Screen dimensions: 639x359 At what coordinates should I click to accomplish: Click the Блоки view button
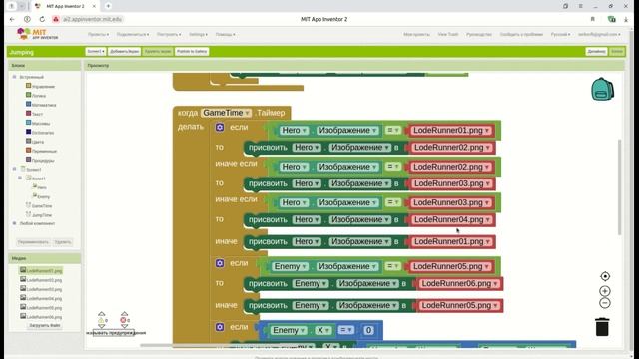coord(617,51)
